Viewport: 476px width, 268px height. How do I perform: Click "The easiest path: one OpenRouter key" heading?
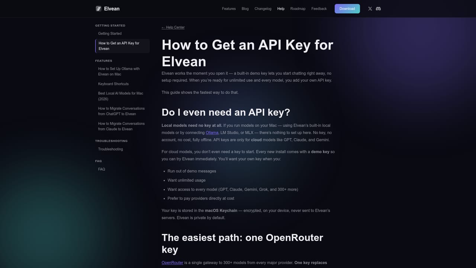pos(242,243)
